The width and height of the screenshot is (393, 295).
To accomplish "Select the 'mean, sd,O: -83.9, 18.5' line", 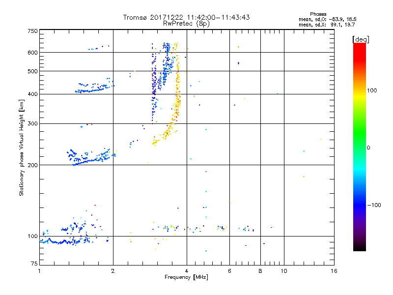I will point(327,19).
